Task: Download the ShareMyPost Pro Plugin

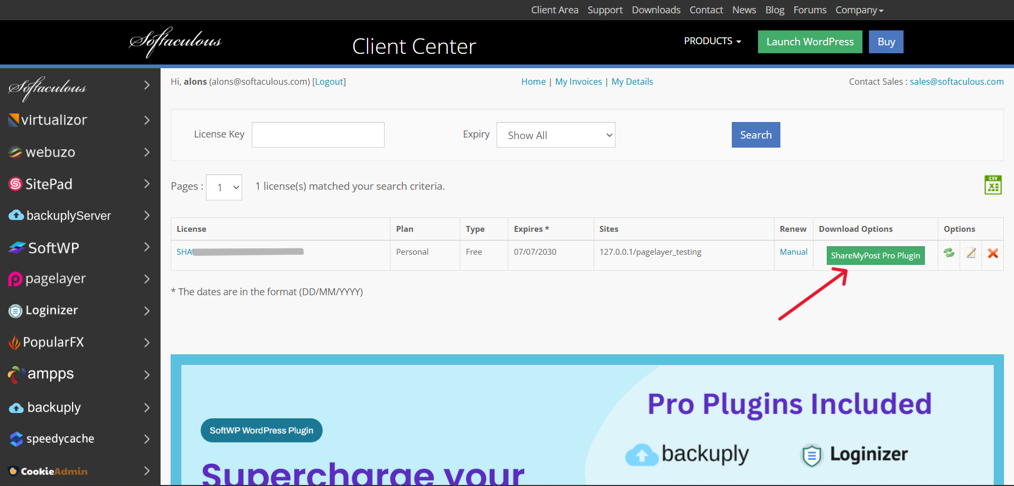Action: [875, 255]
